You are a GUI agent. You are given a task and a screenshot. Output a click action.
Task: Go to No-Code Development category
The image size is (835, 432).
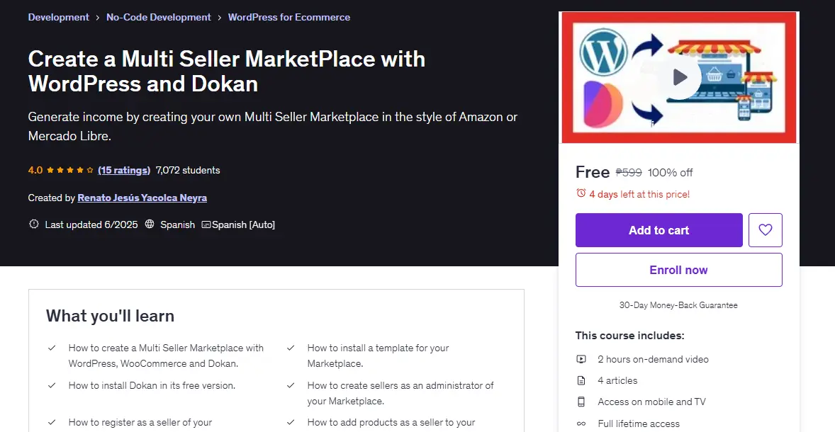(x=159, y=17)
